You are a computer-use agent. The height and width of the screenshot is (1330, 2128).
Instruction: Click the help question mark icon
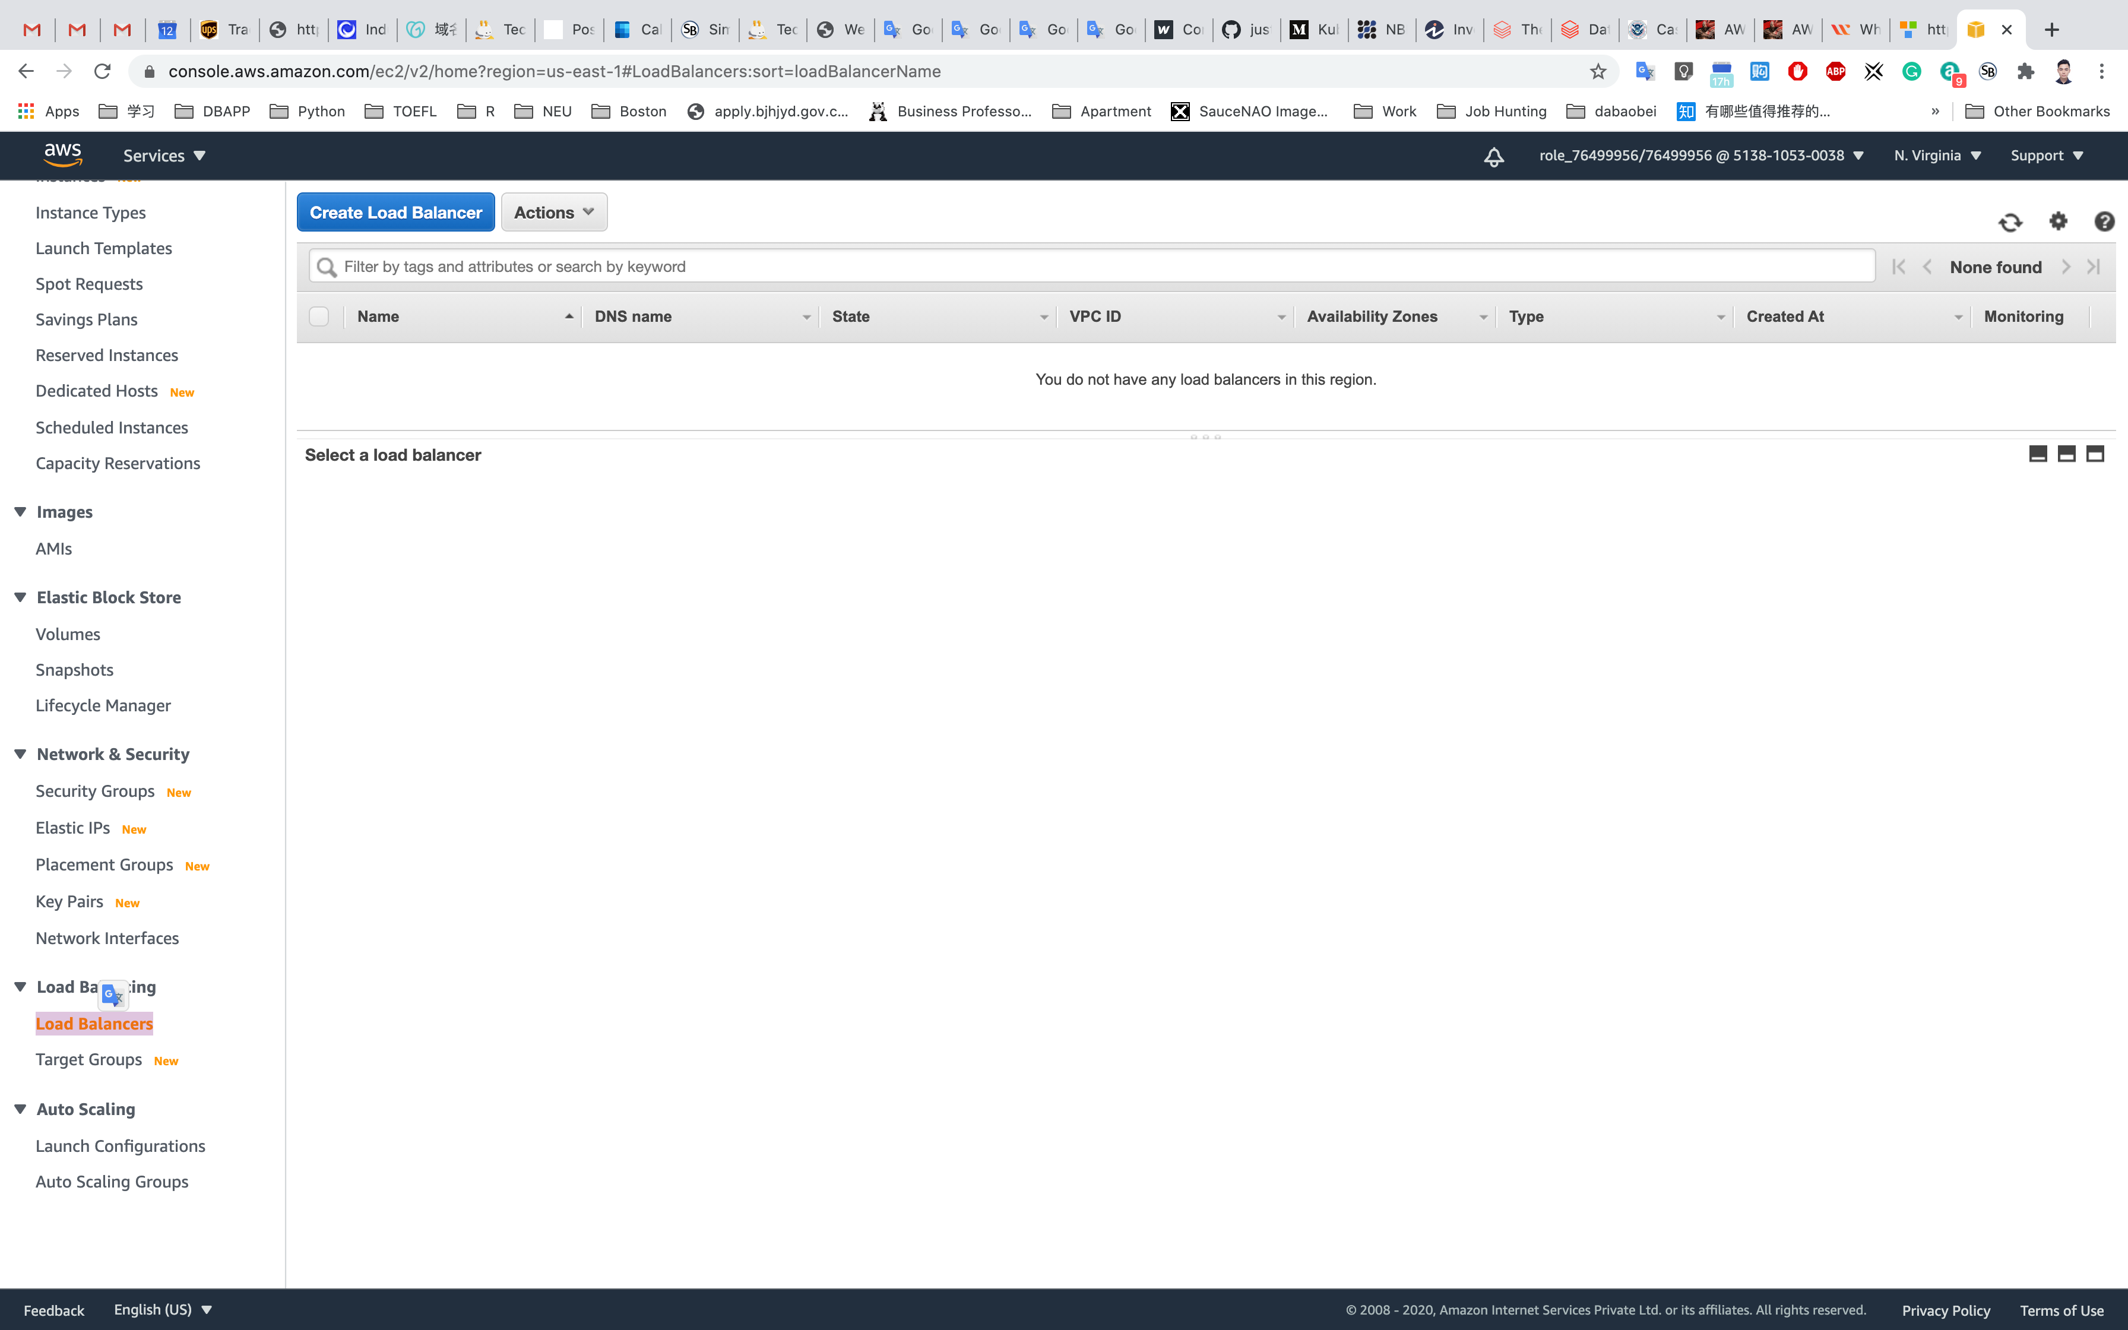coord(2104,221)
